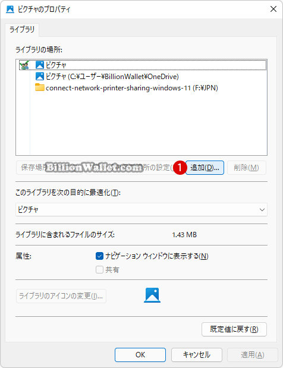Click the 保存場所の設定 button
The width and height of the screenshot is (283, 368).
coord(49,168)
